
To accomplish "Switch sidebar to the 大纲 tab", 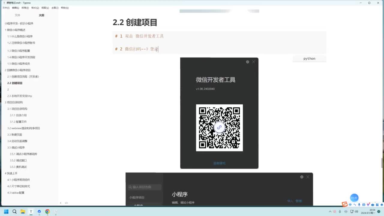I will (x=41, y=15).
